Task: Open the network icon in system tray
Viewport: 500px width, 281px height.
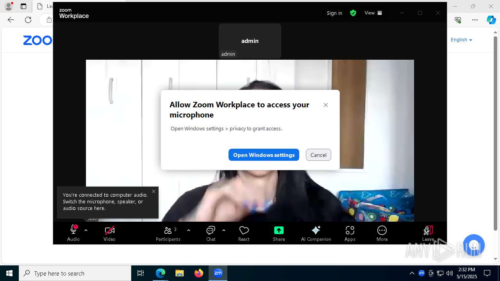Action: [440, 273]
